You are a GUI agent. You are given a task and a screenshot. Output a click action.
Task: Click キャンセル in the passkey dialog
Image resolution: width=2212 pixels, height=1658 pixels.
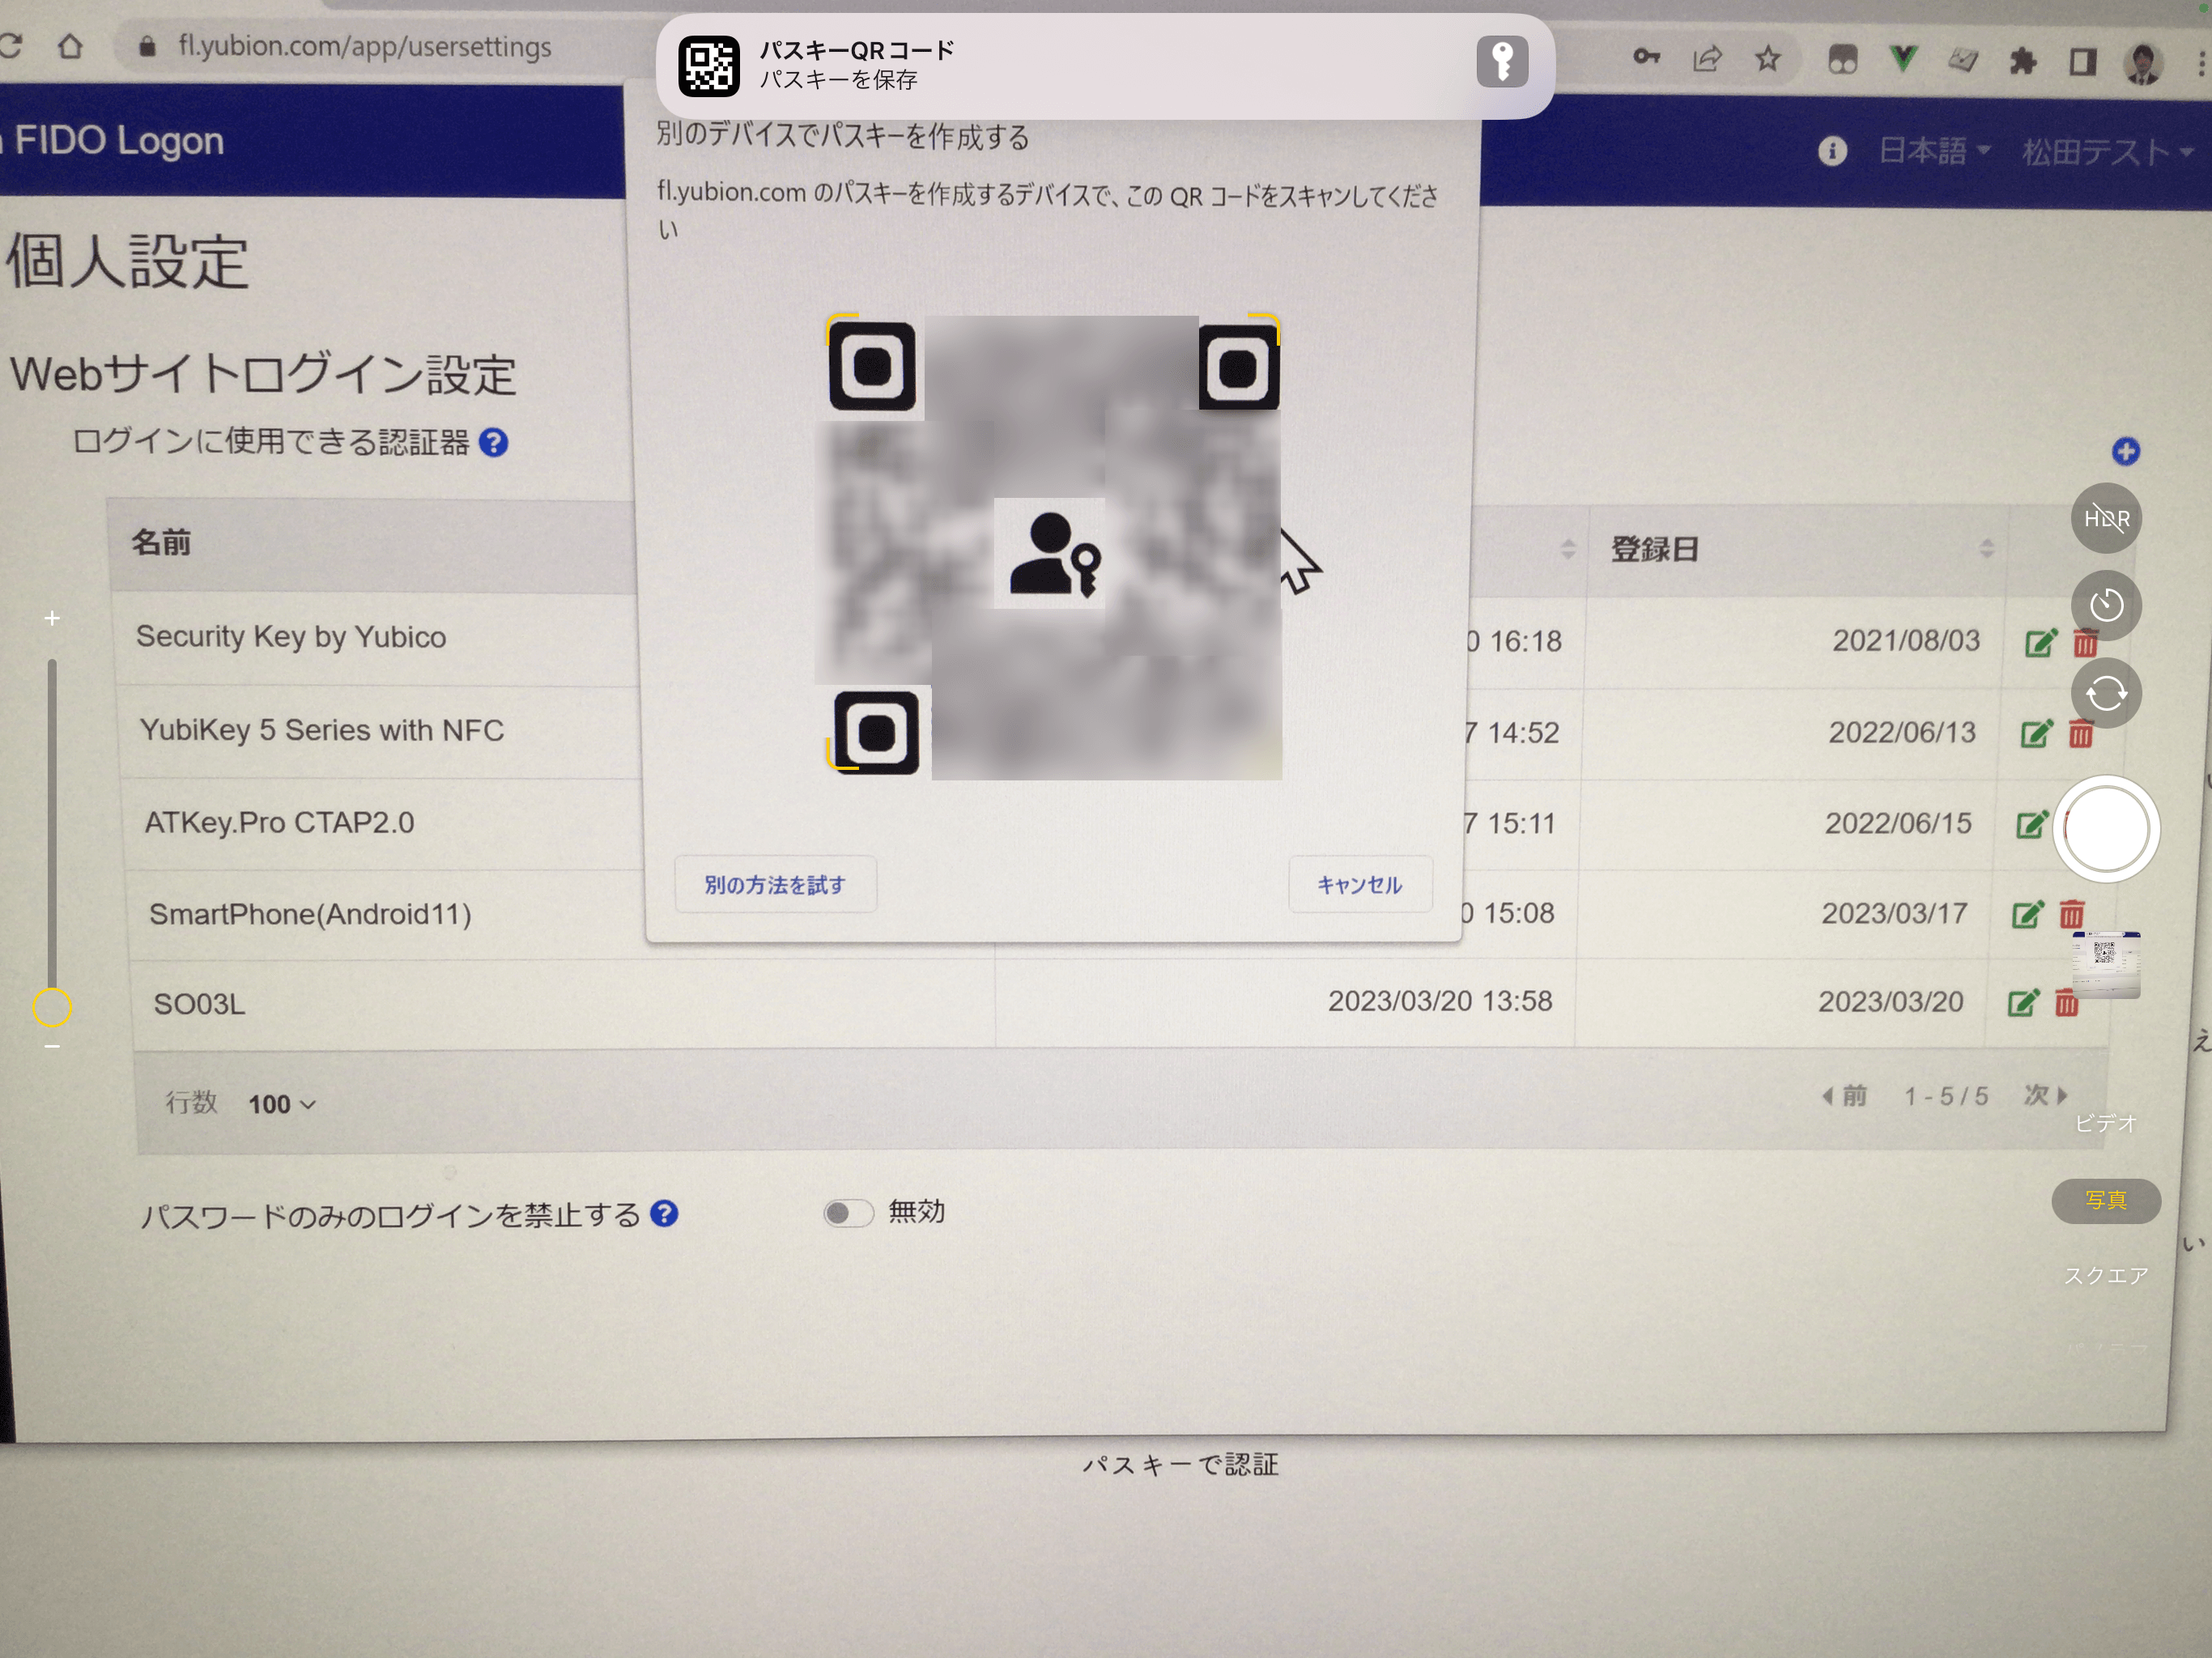tap(1359, 885)
